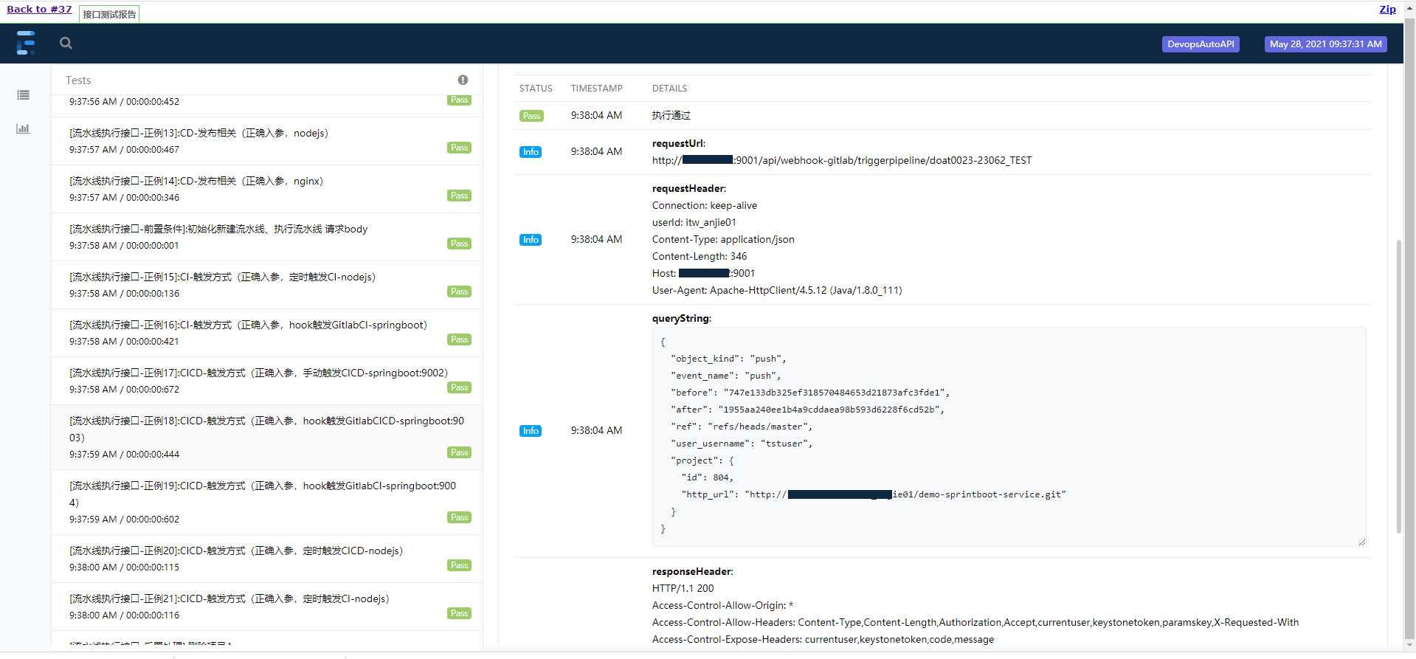
Task: Click the Content-Type: application/json line
Action: [723, 239]
